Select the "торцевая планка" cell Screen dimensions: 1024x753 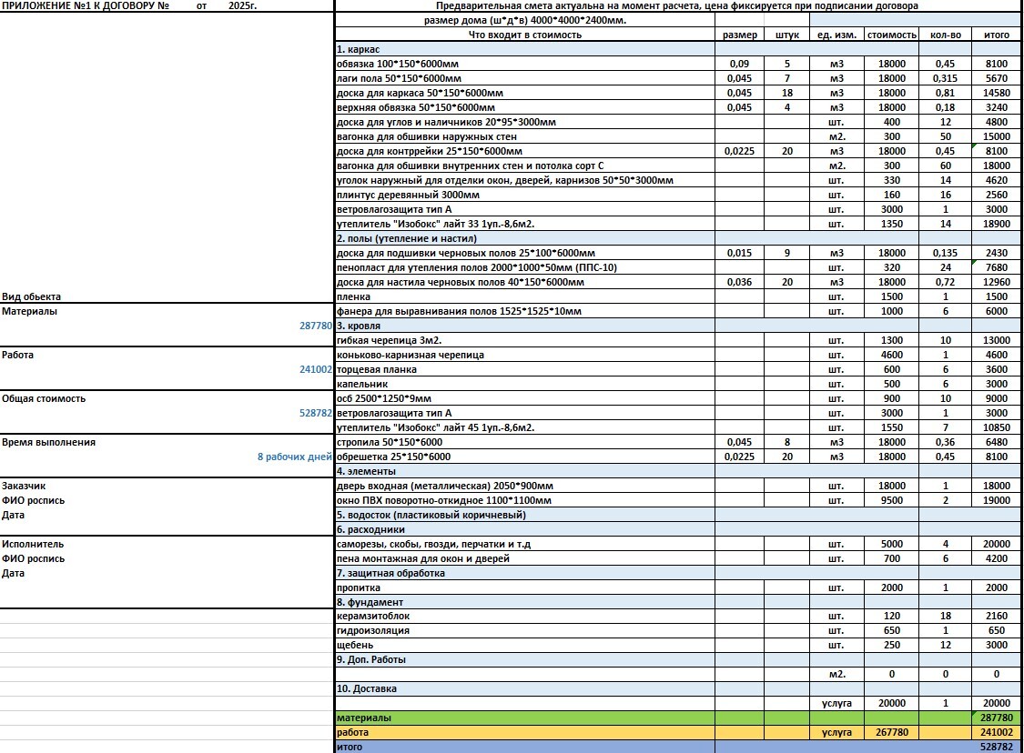(x=525, y=369)
